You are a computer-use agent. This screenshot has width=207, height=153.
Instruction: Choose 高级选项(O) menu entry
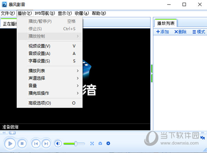[50, 103]
